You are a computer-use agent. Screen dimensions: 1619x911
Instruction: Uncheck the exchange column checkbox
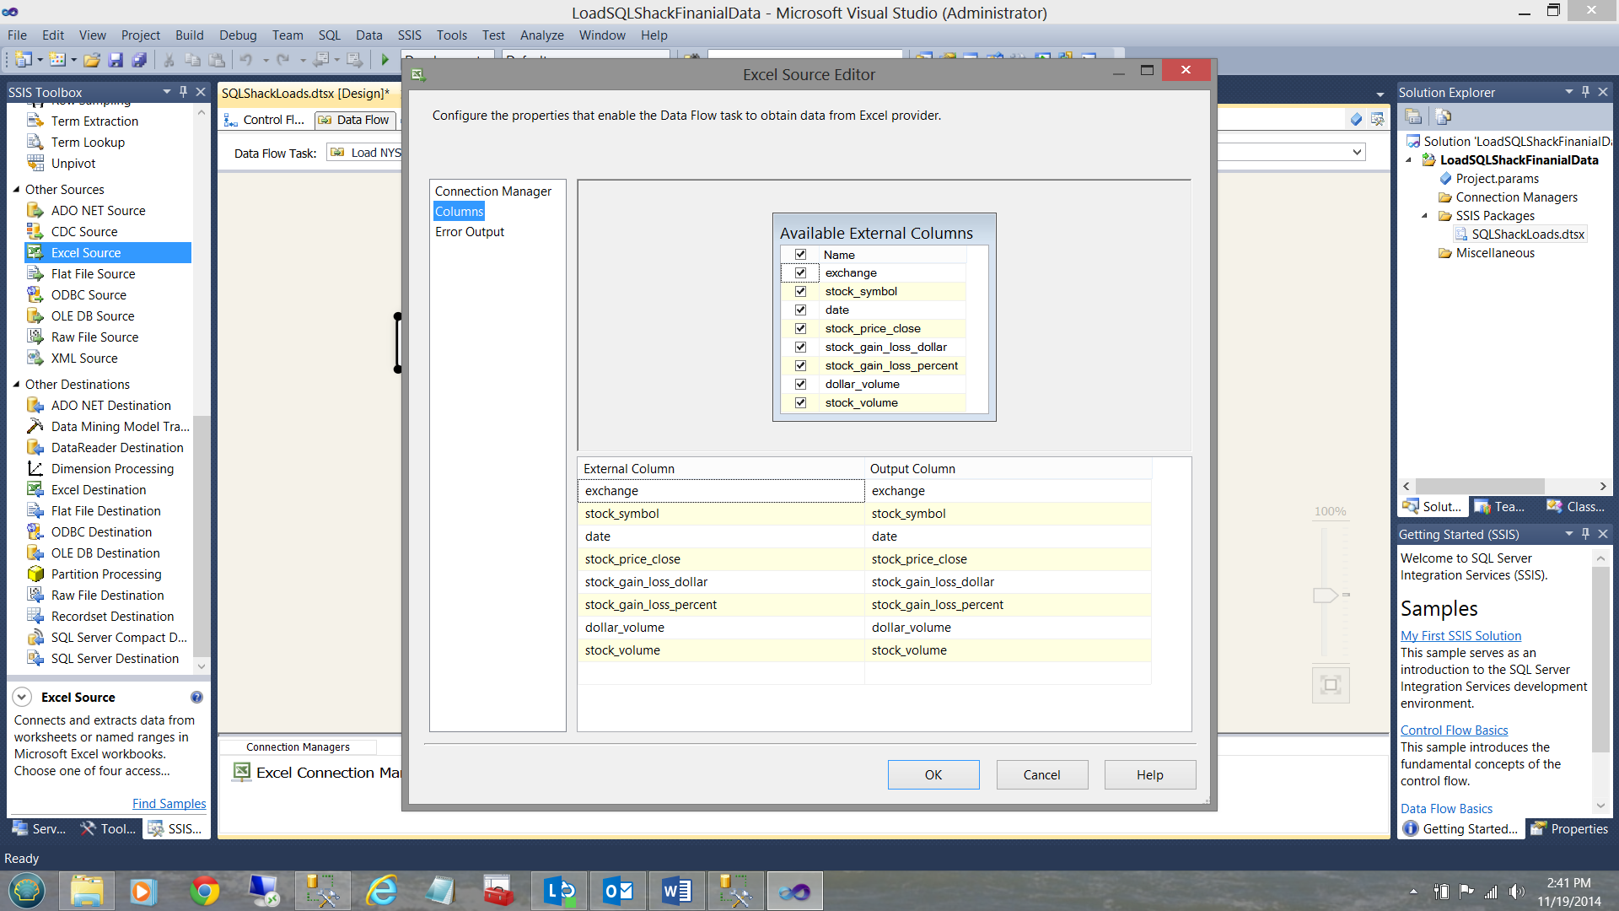point(800,272)
